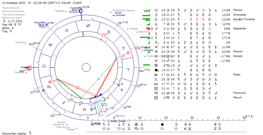Pick the Neptune glyph in the 18°47 table row

click(156, 47)
